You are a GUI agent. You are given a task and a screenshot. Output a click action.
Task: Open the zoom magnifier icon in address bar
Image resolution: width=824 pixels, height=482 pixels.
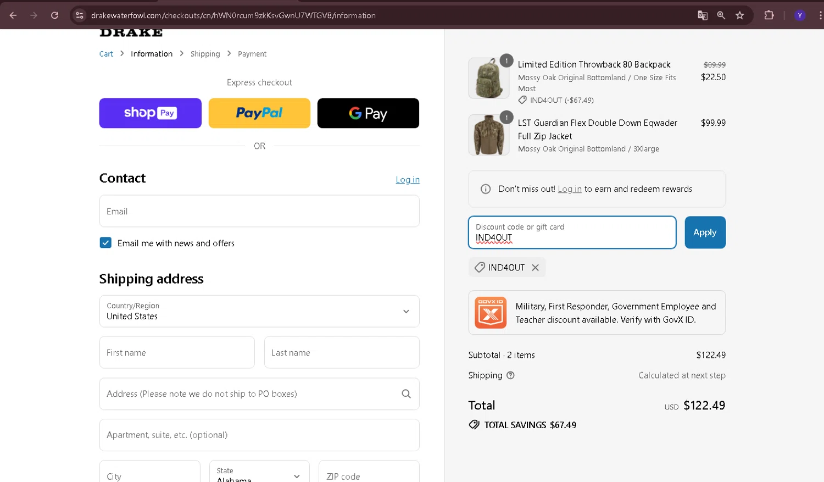tap(721, 15)
